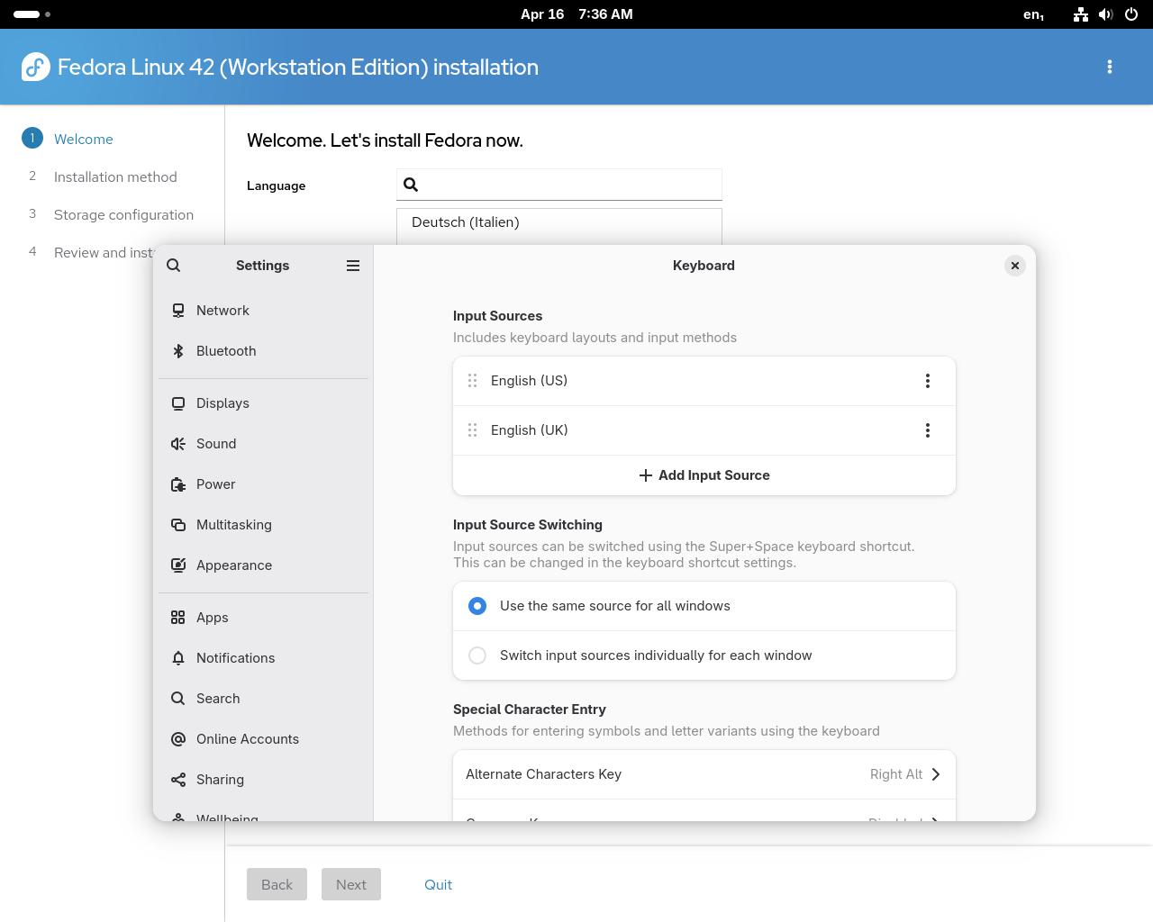The image size is (1153, 922).
Task: Open the installer kebab menu
Action: (1110, 67)
